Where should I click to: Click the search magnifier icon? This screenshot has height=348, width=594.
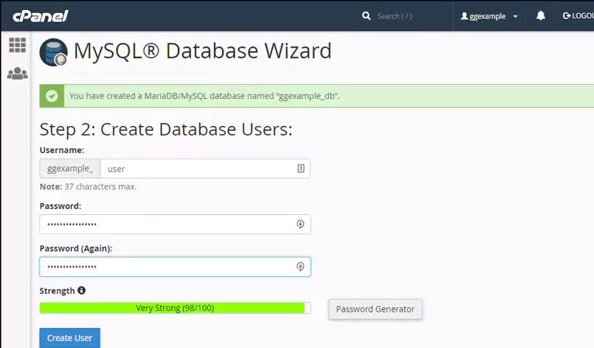pos(367,15)
